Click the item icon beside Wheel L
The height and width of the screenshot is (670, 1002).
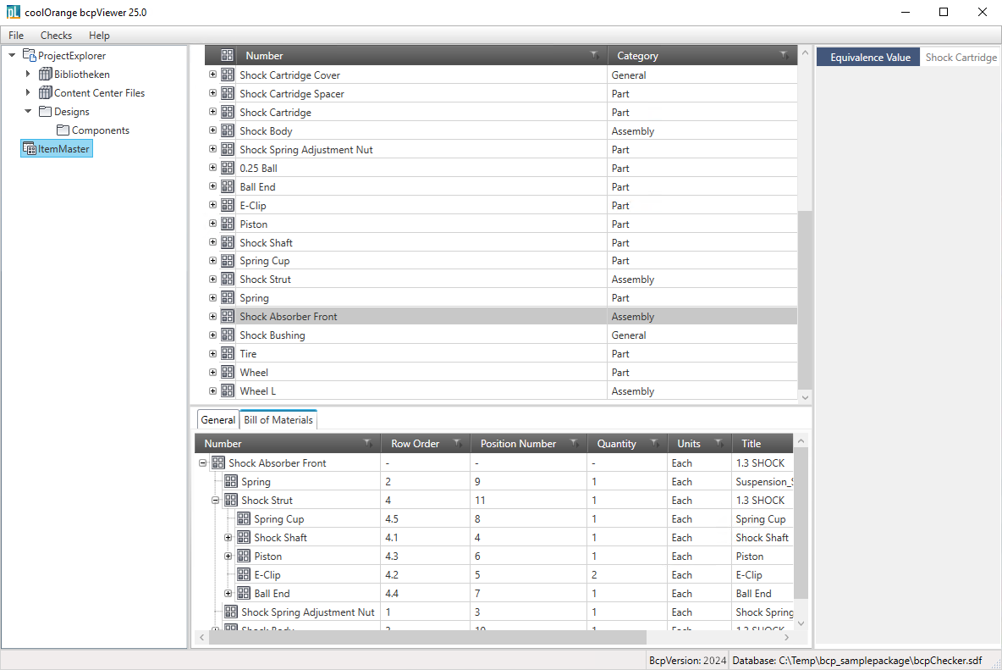pos(228,391)
